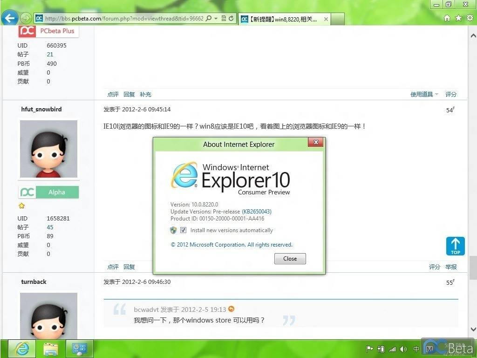Click 回复 under hfut_snowbird's post
Screen dimensions: 477x358
point(129,267)
